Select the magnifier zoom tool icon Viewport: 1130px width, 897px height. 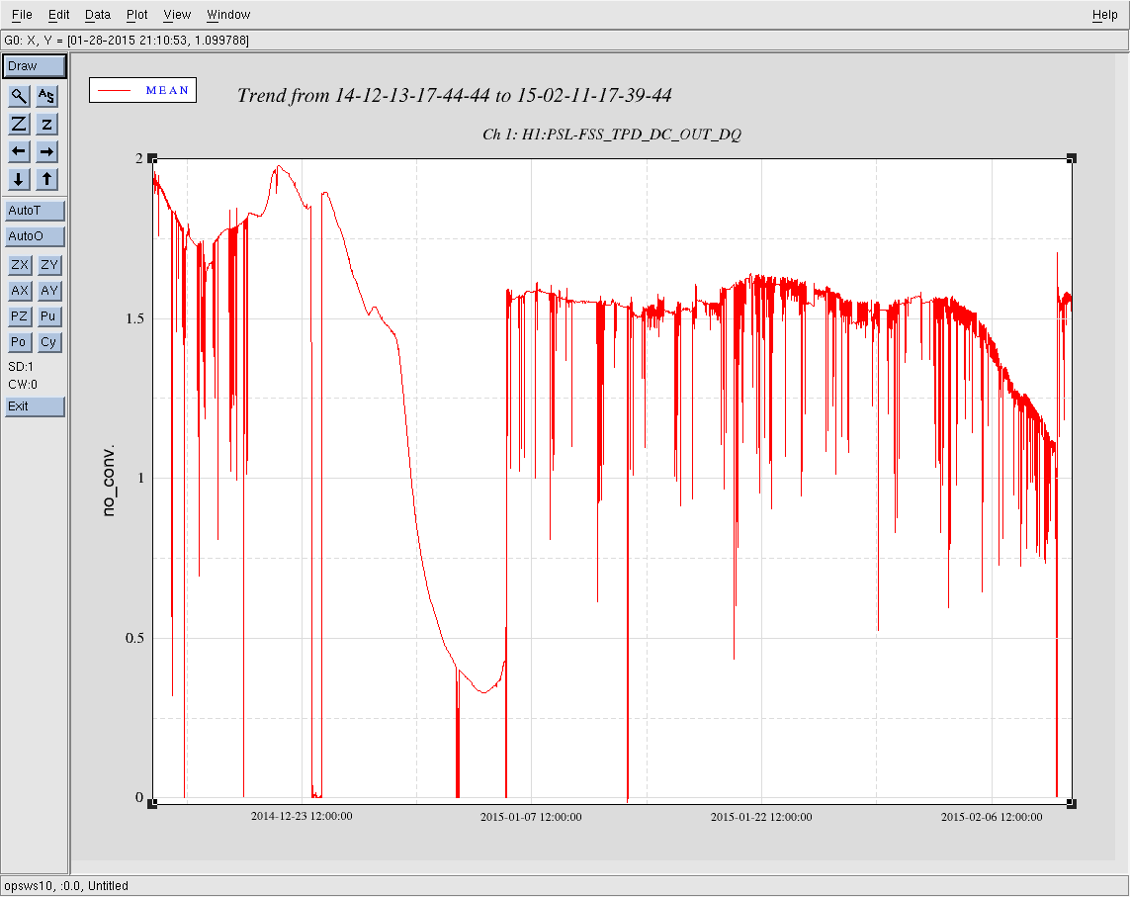point(19,96)
